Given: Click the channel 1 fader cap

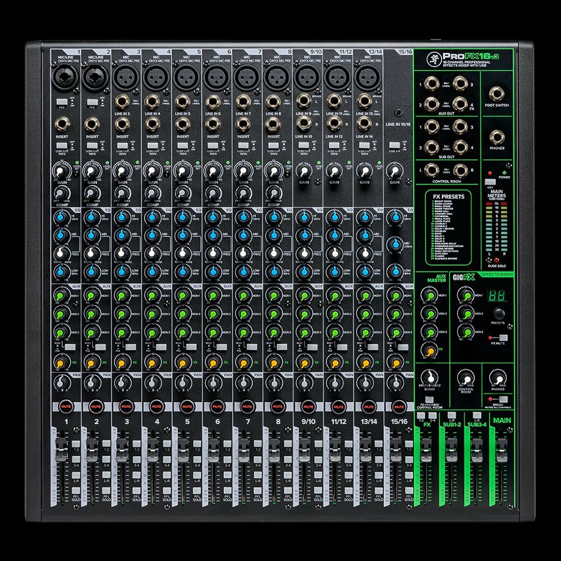Looking at the screenshot, I should 62,450.
